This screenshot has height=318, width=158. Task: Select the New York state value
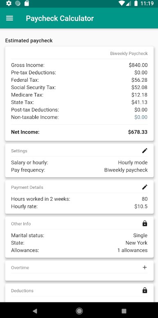[136, 243]
